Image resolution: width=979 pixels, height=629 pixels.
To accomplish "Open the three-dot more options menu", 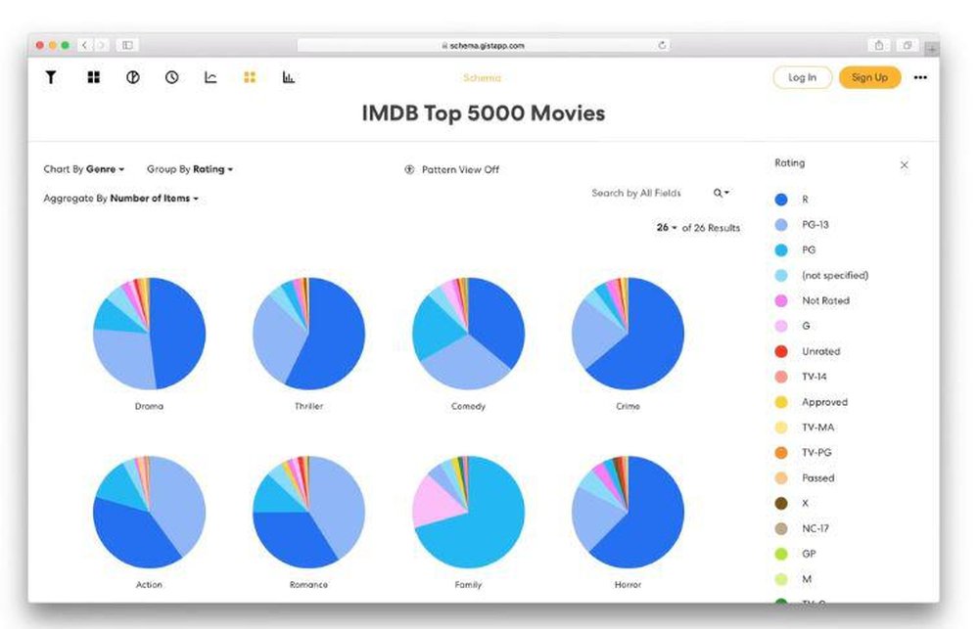I will click(920, 77).
